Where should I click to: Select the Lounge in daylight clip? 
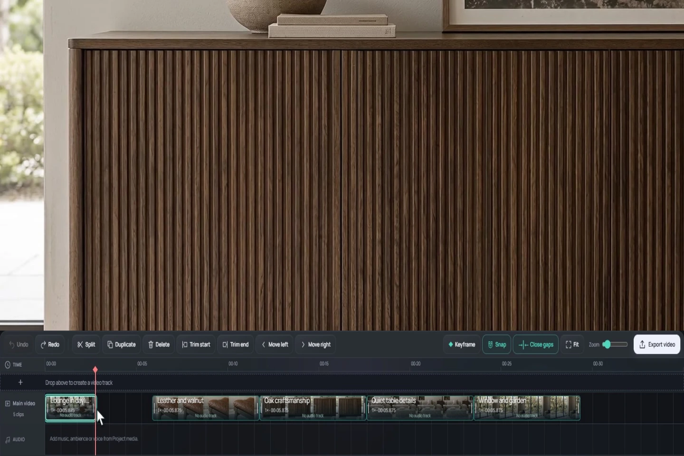tap(70, 408)
